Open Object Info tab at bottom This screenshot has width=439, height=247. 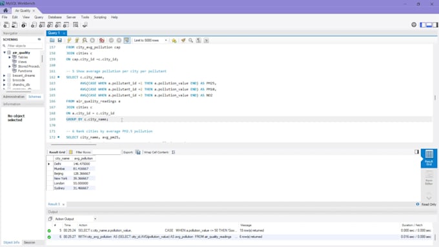[12, 242]
